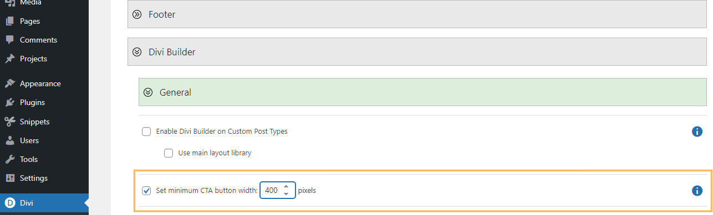Click the Divi logo icon in sidebar
The image size is (713, 215).
click(9, 203)
